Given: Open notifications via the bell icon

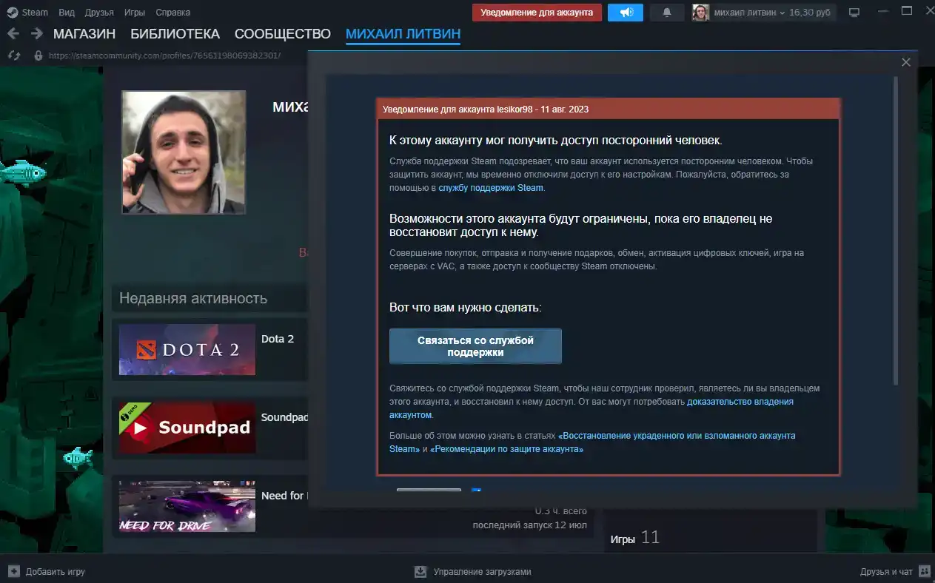Looking at the screenshot, I should [667, 13].
